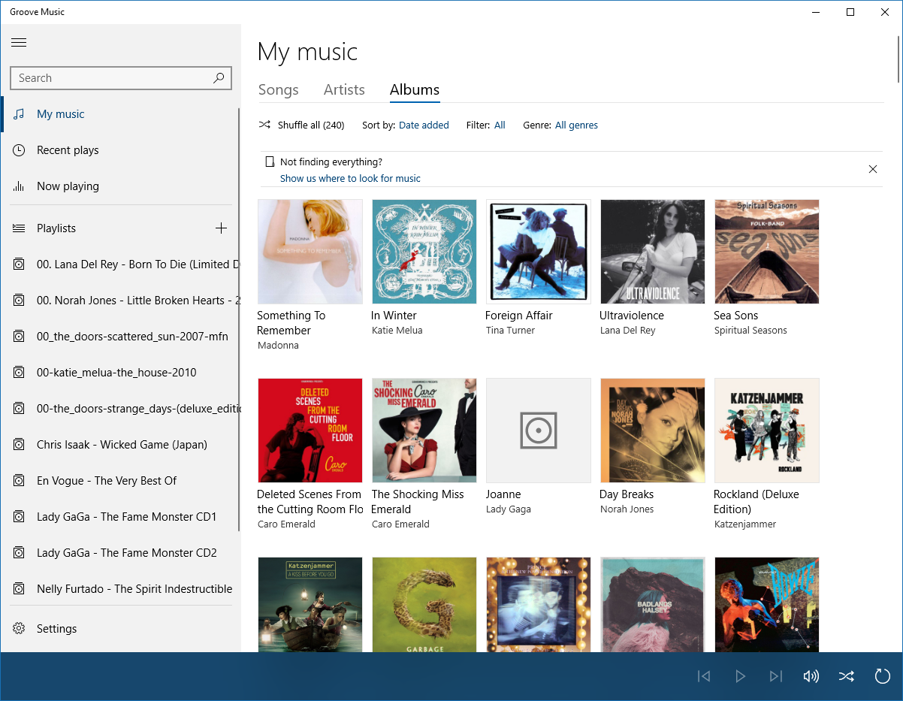Expand the Genre All genres dropdown
This screenshot has height=701, width=903.
tap(576, 125)
